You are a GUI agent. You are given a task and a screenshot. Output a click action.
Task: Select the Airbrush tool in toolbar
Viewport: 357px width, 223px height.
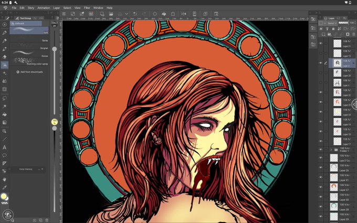tap(4, 65)
